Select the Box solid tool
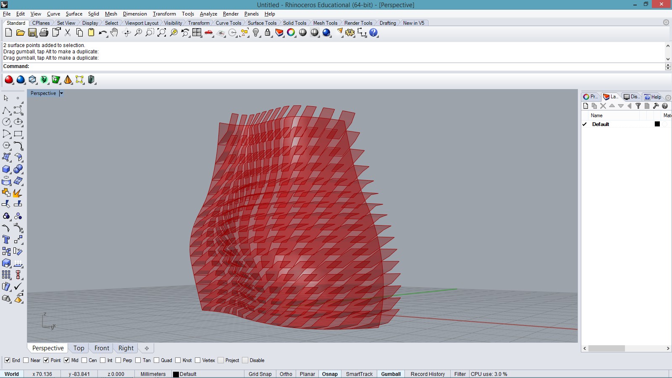 (x=6, y=169)
